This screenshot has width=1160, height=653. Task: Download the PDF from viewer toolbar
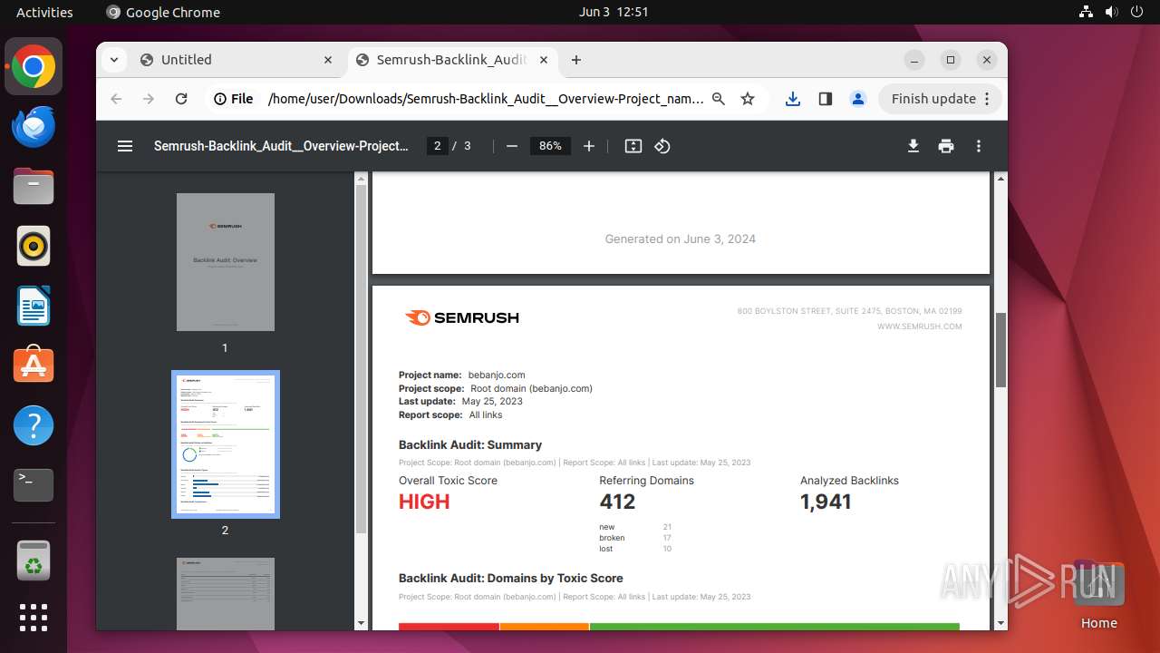click(913, 146)
